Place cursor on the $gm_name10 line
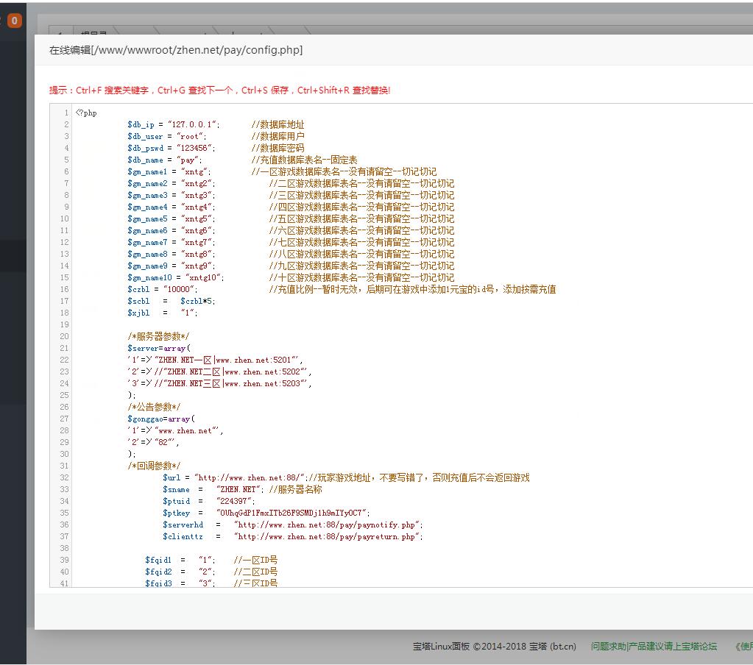This screenshot has height=665, width=753. coord(177,278)
